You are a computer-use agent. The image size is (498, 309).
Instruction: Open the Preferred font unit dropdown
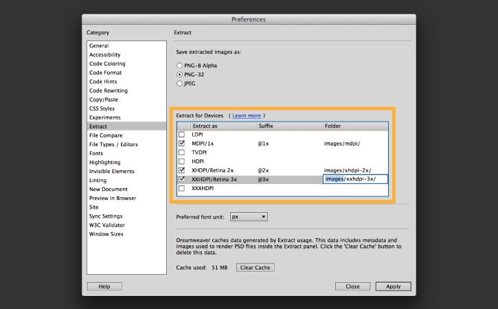pyautogui.click(x=249, y=217)
